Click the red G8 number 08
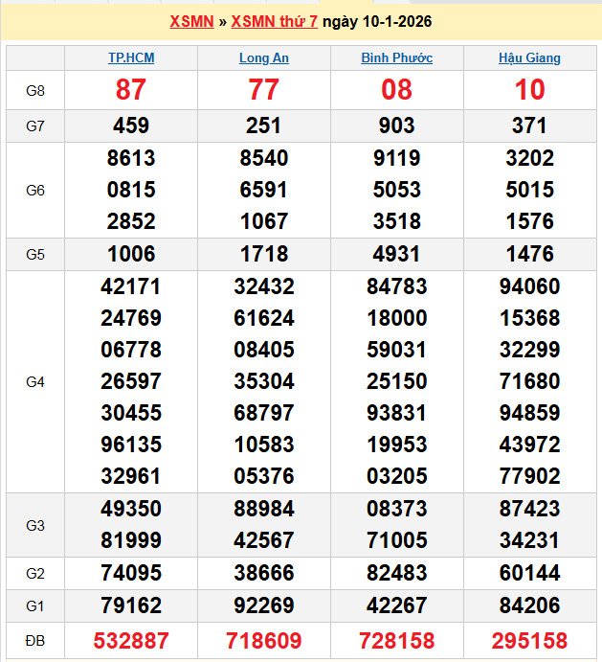 396,90
